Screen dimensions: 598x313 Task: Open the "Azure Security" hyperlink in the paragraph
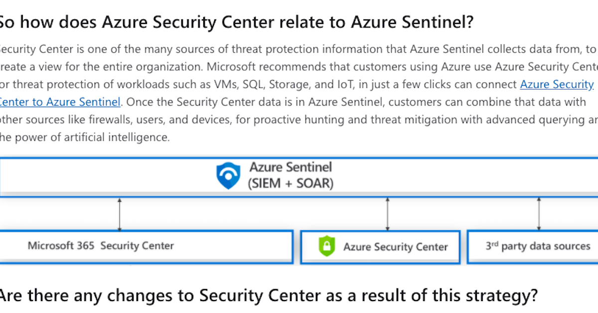pos(557,84)
